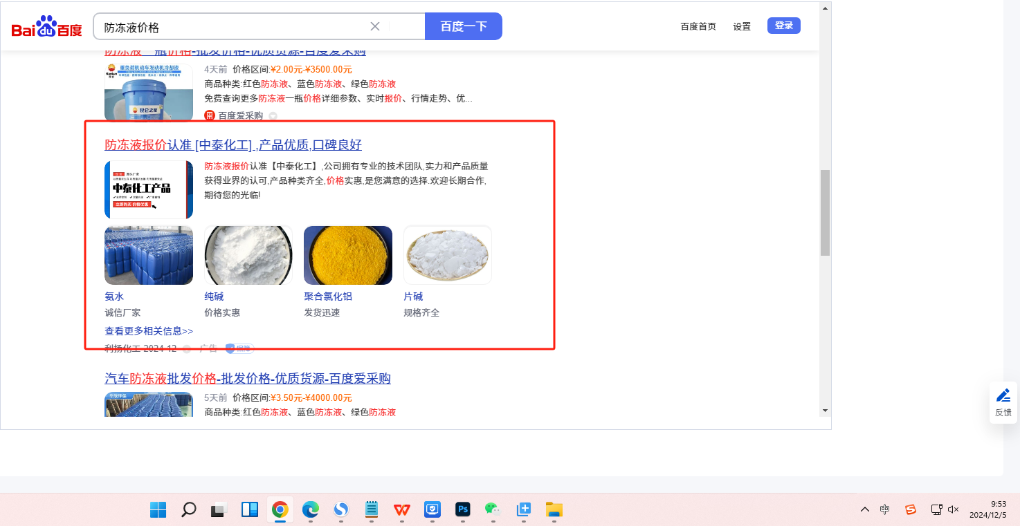This screenshot has height=526, width=1020.
Task: Click the white powder 纯碱 image
Action: point(248,255)
